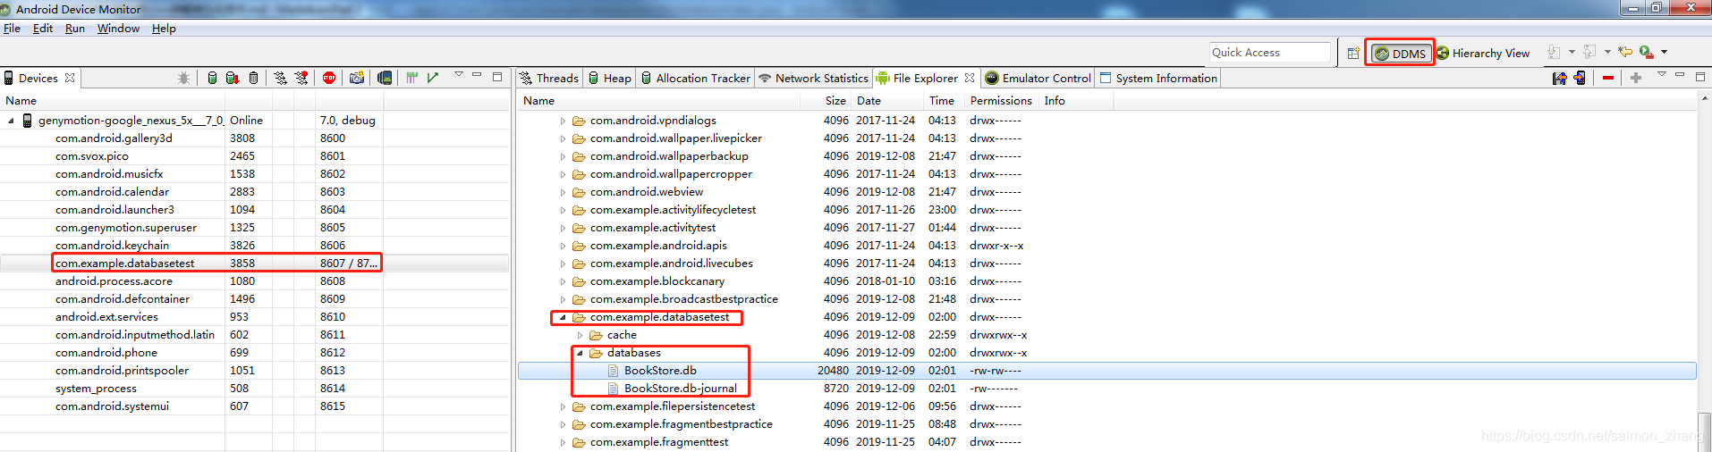Click the run external tools icon
Image resolution: width=1712 pixels, height=452 pixels.
pyautogui.click(x=1646, y=52)
